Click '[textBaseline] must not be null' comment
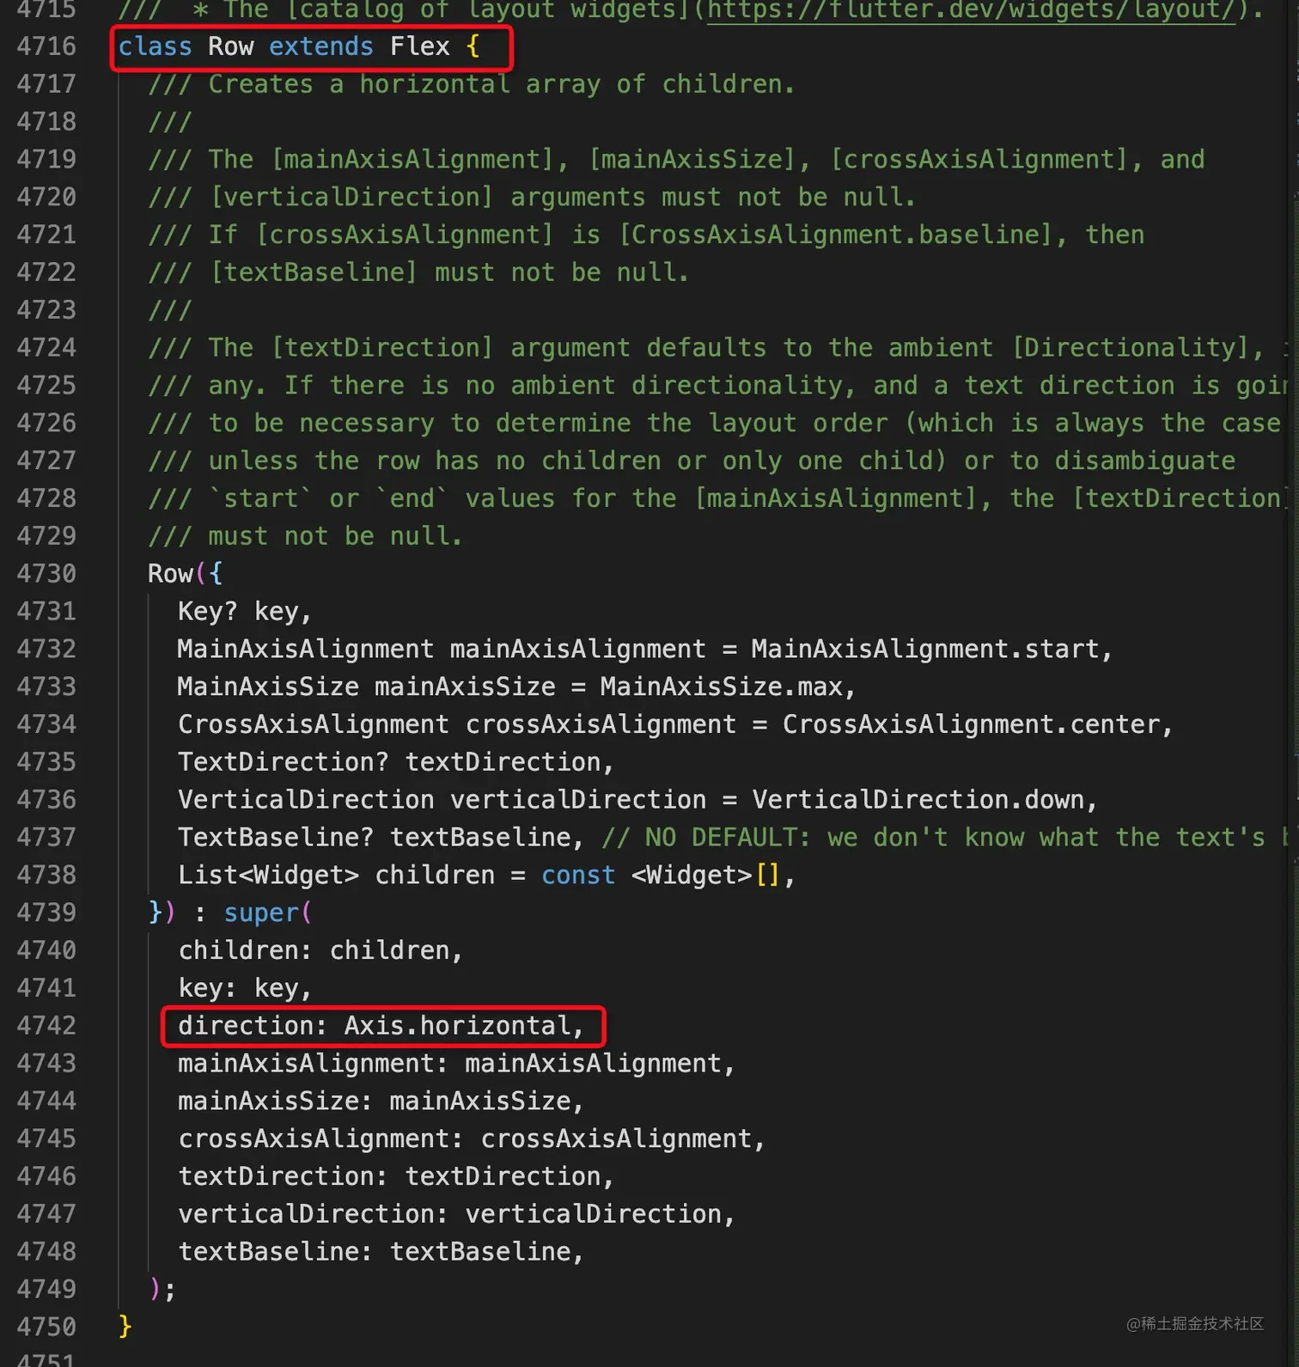This screenshot has height=1367, width=1299. coord(448,273)
